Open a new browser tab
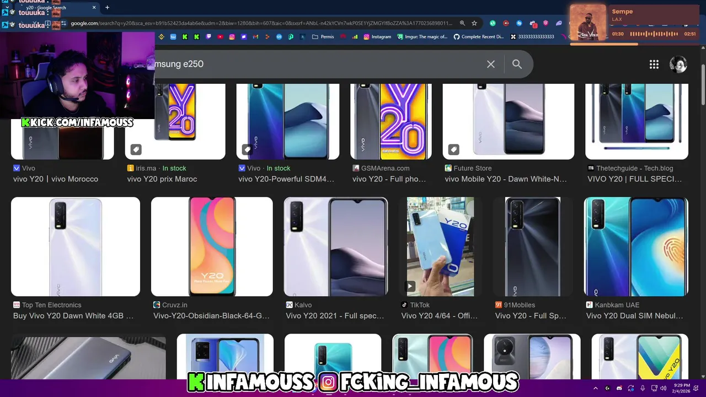This screenshot has width=706, height=397. pyautogui.click(x=107, y=8)
